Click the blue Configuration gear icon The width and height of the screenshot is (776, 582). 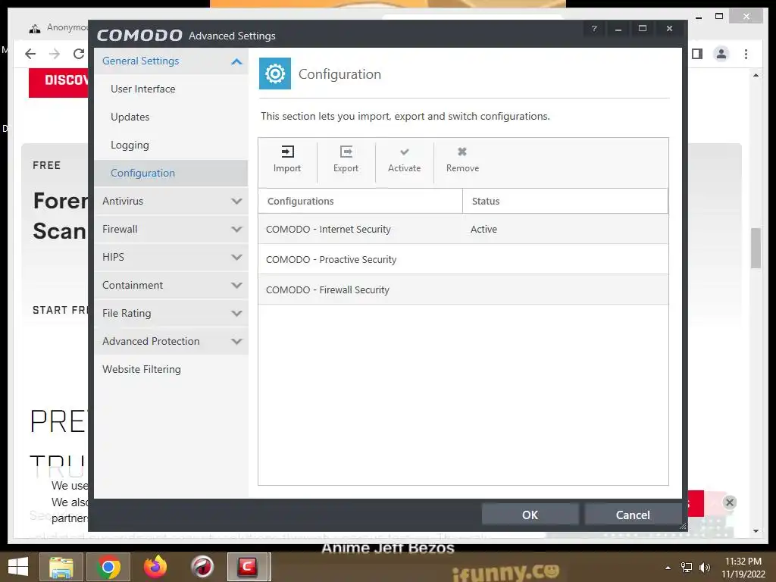coord(274,74)
